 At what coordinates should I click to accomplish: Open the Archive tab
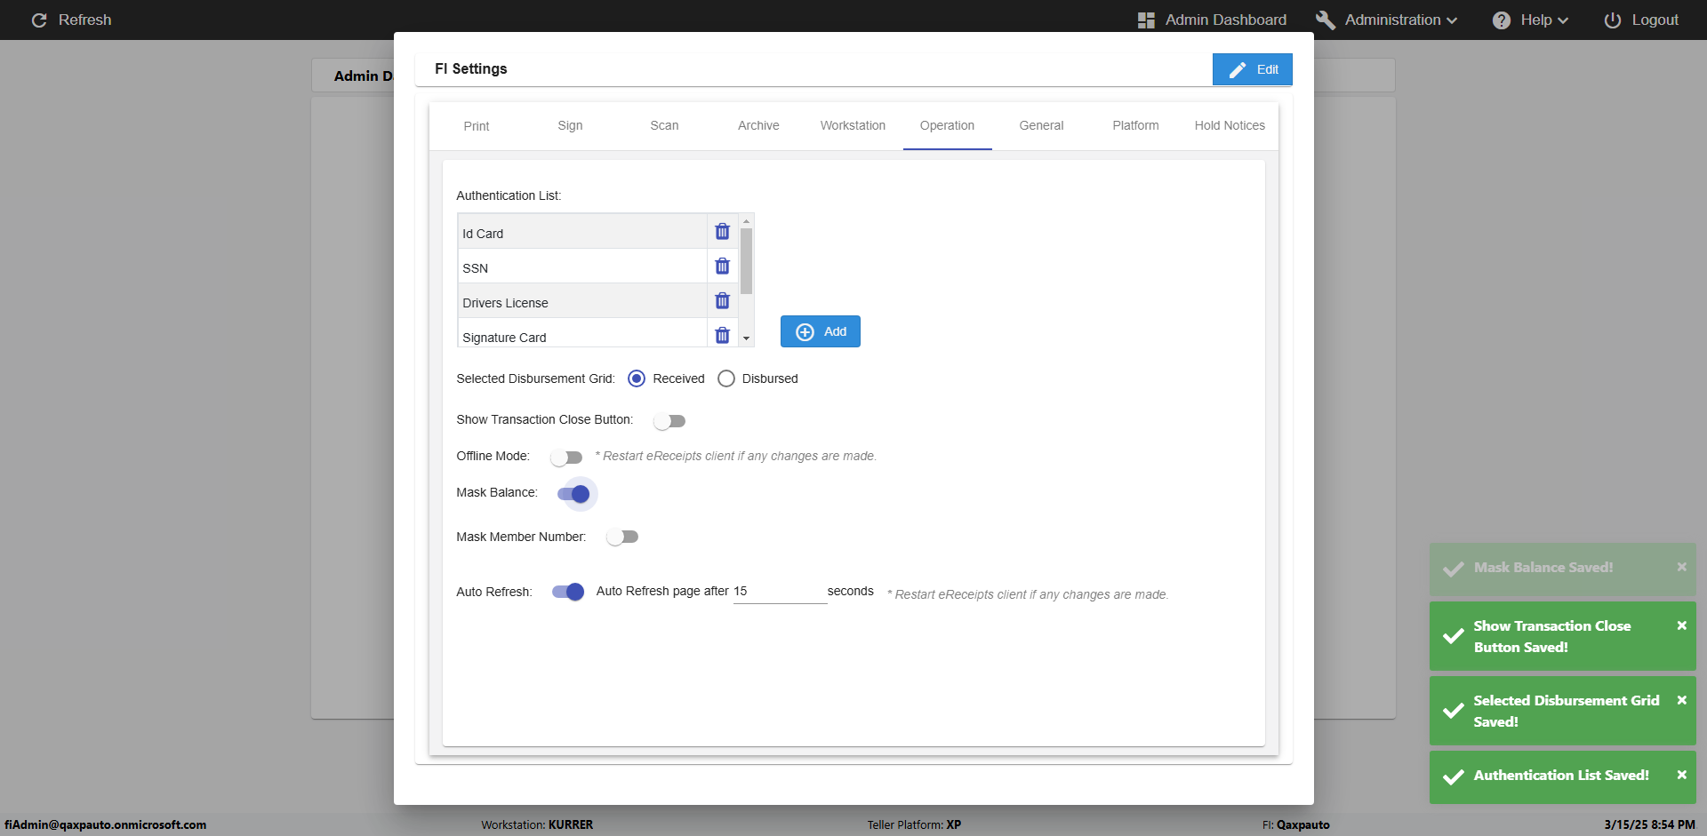[758, 126]
